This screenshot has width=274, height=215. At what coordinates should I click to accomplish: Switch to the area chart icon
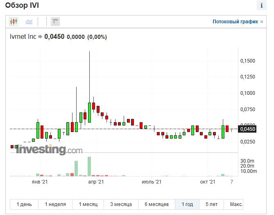tap(29, 22)
